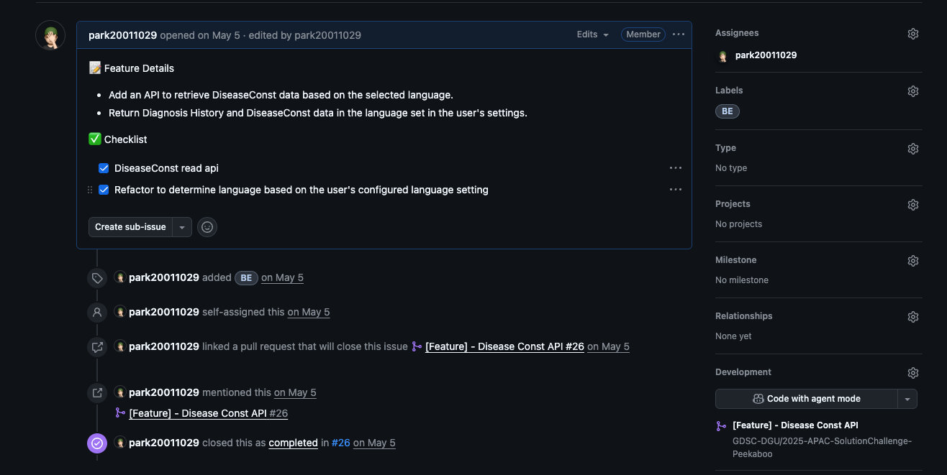Add a reaction with smiley icon
The image size is (947, 475).
[207, 227]
